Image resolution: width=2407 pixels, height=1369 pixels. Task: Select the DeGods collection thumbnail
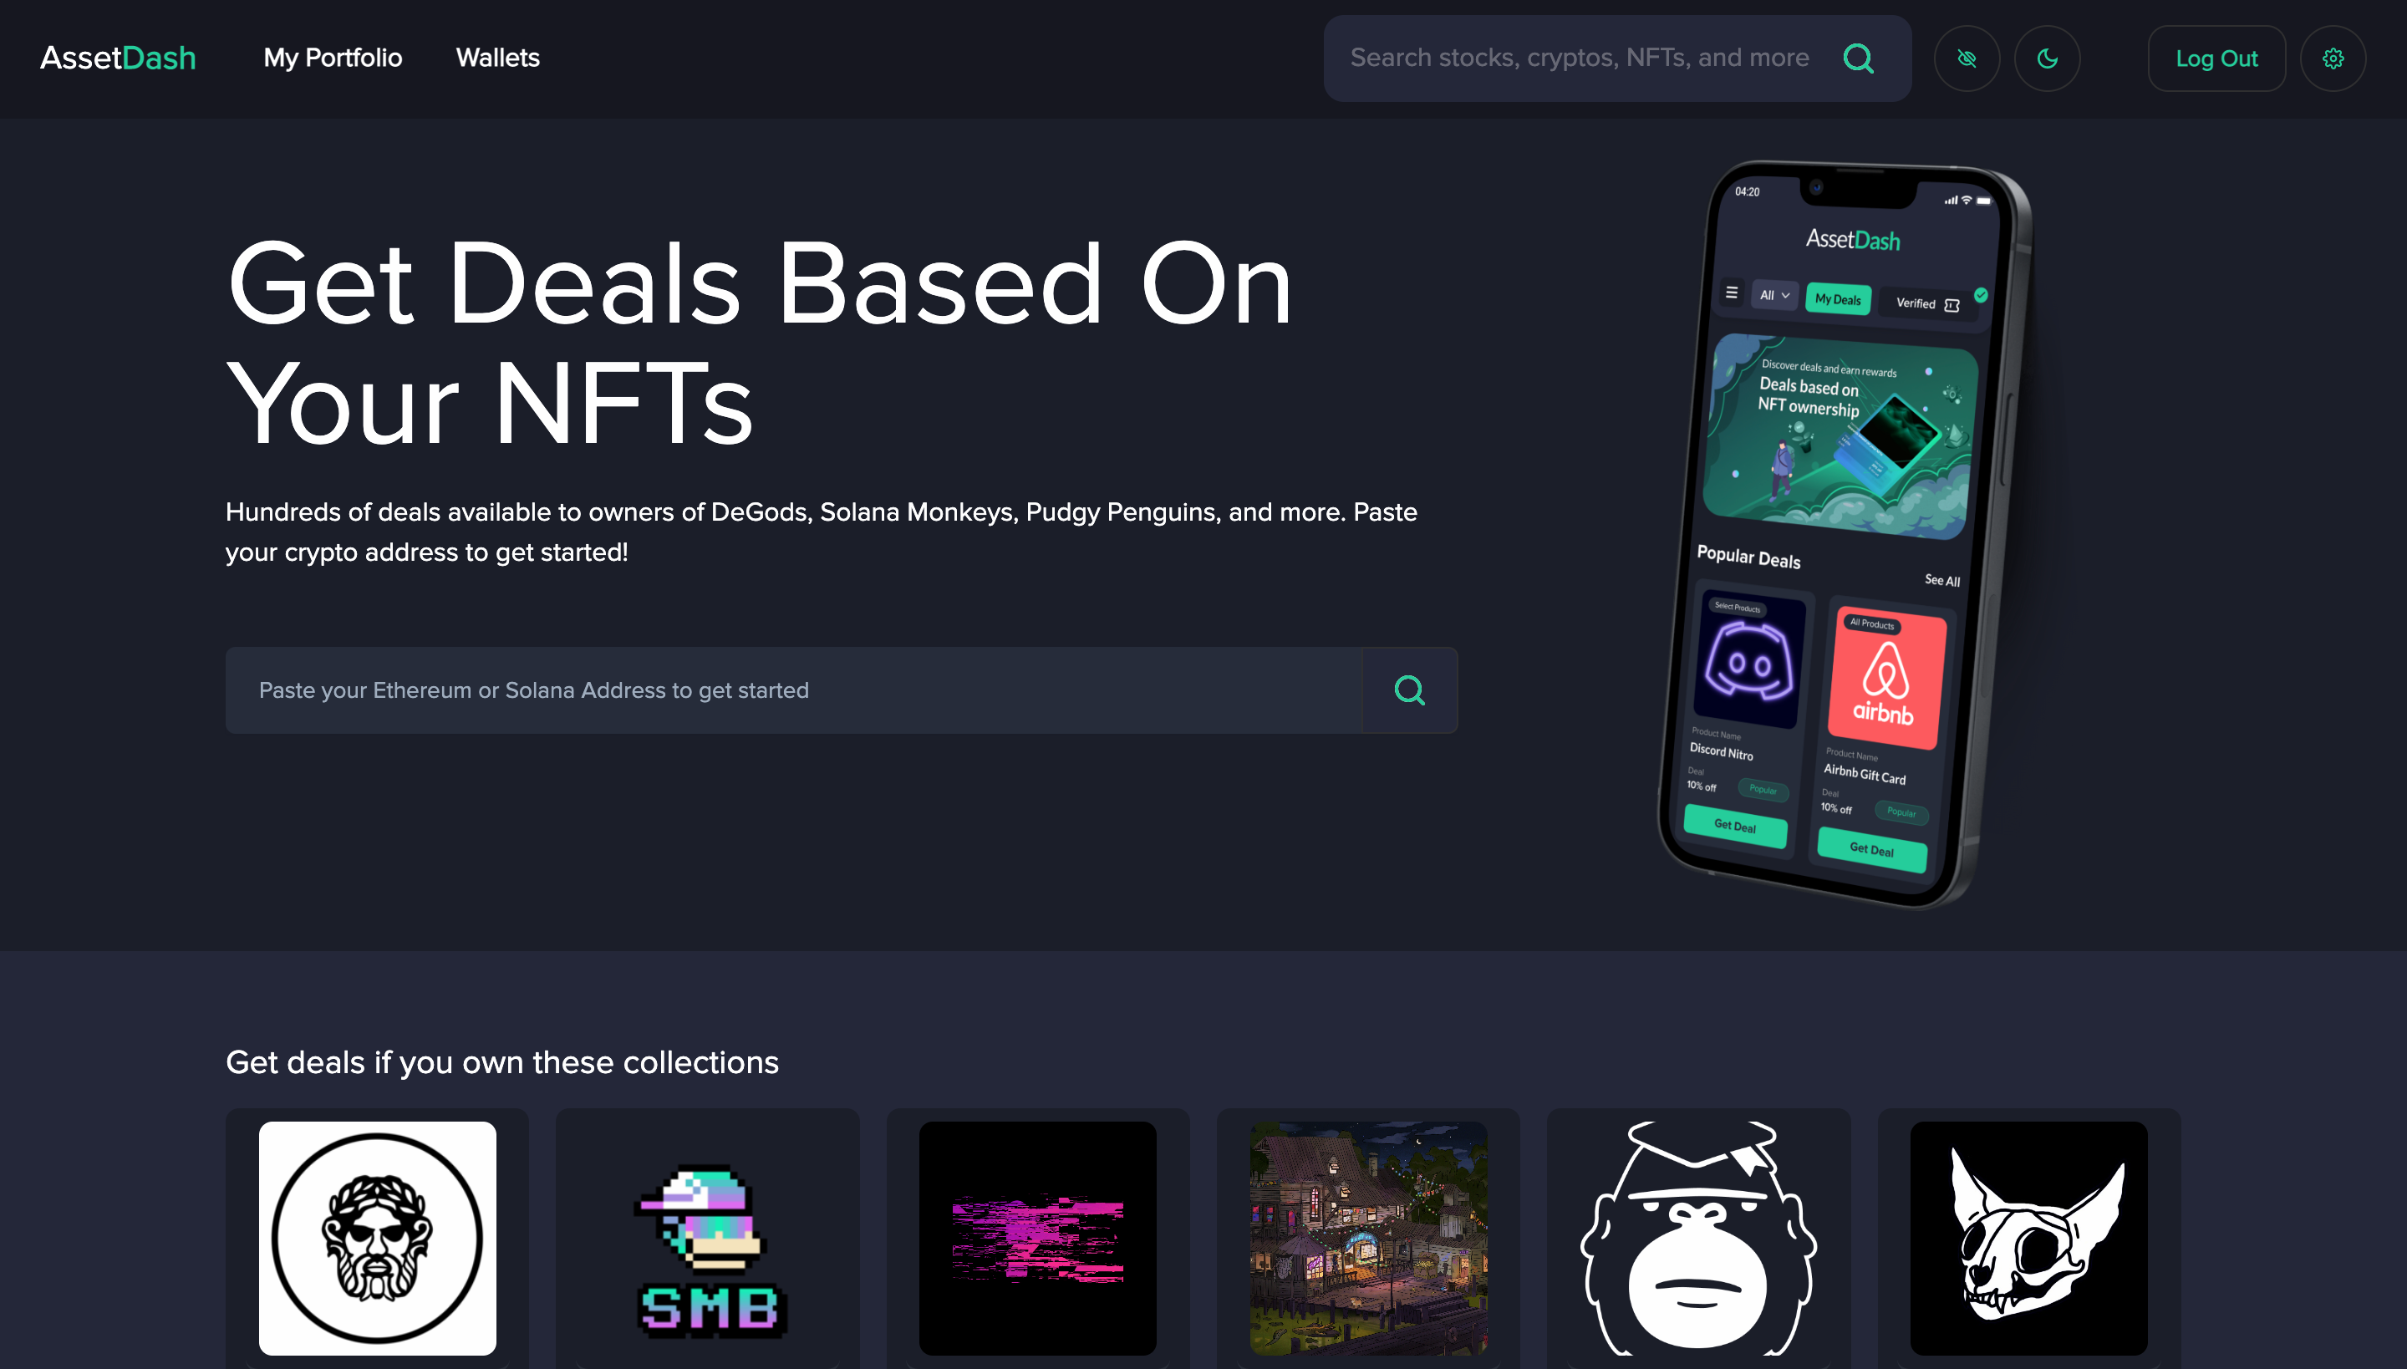point(377,1237)
